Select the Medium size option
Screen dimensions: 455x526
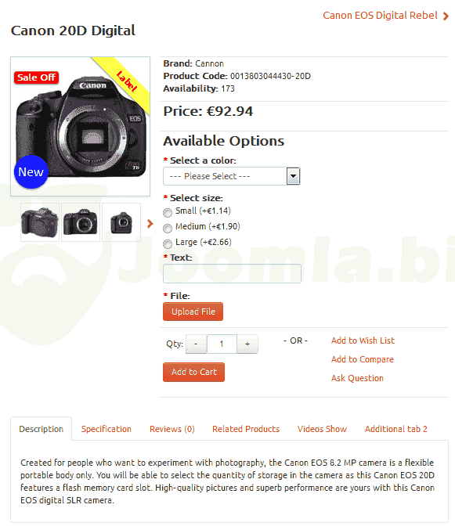pos(168,228)
